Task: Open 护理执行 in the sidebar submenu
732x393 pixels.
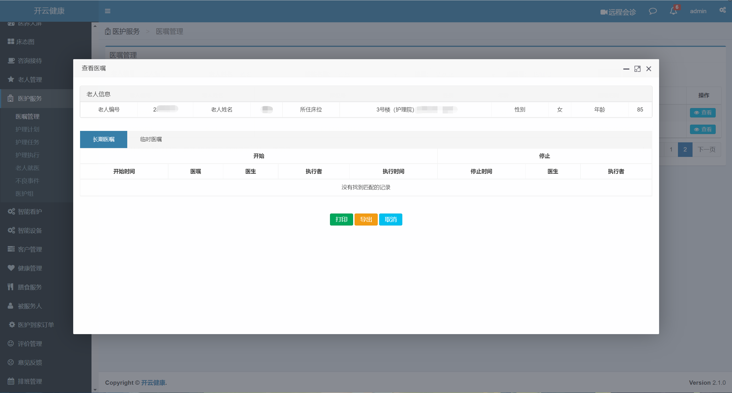Action: [27, 155]
